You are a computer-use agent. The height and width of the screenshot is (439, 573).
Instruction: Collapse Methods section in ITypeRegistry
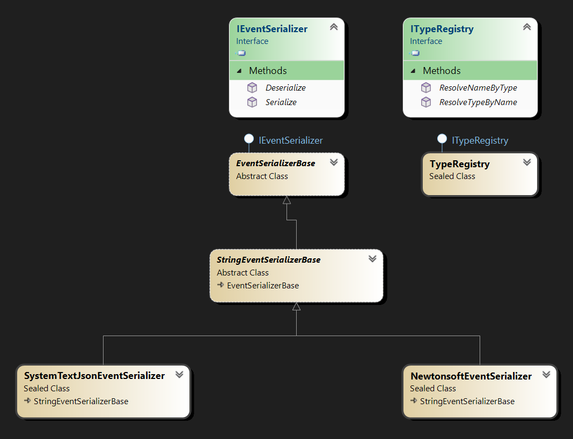pos(413,71)
